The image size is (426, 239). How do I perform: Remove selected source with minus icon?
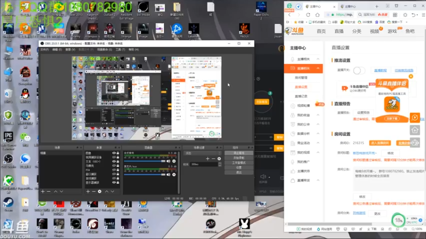coord(94,192)
